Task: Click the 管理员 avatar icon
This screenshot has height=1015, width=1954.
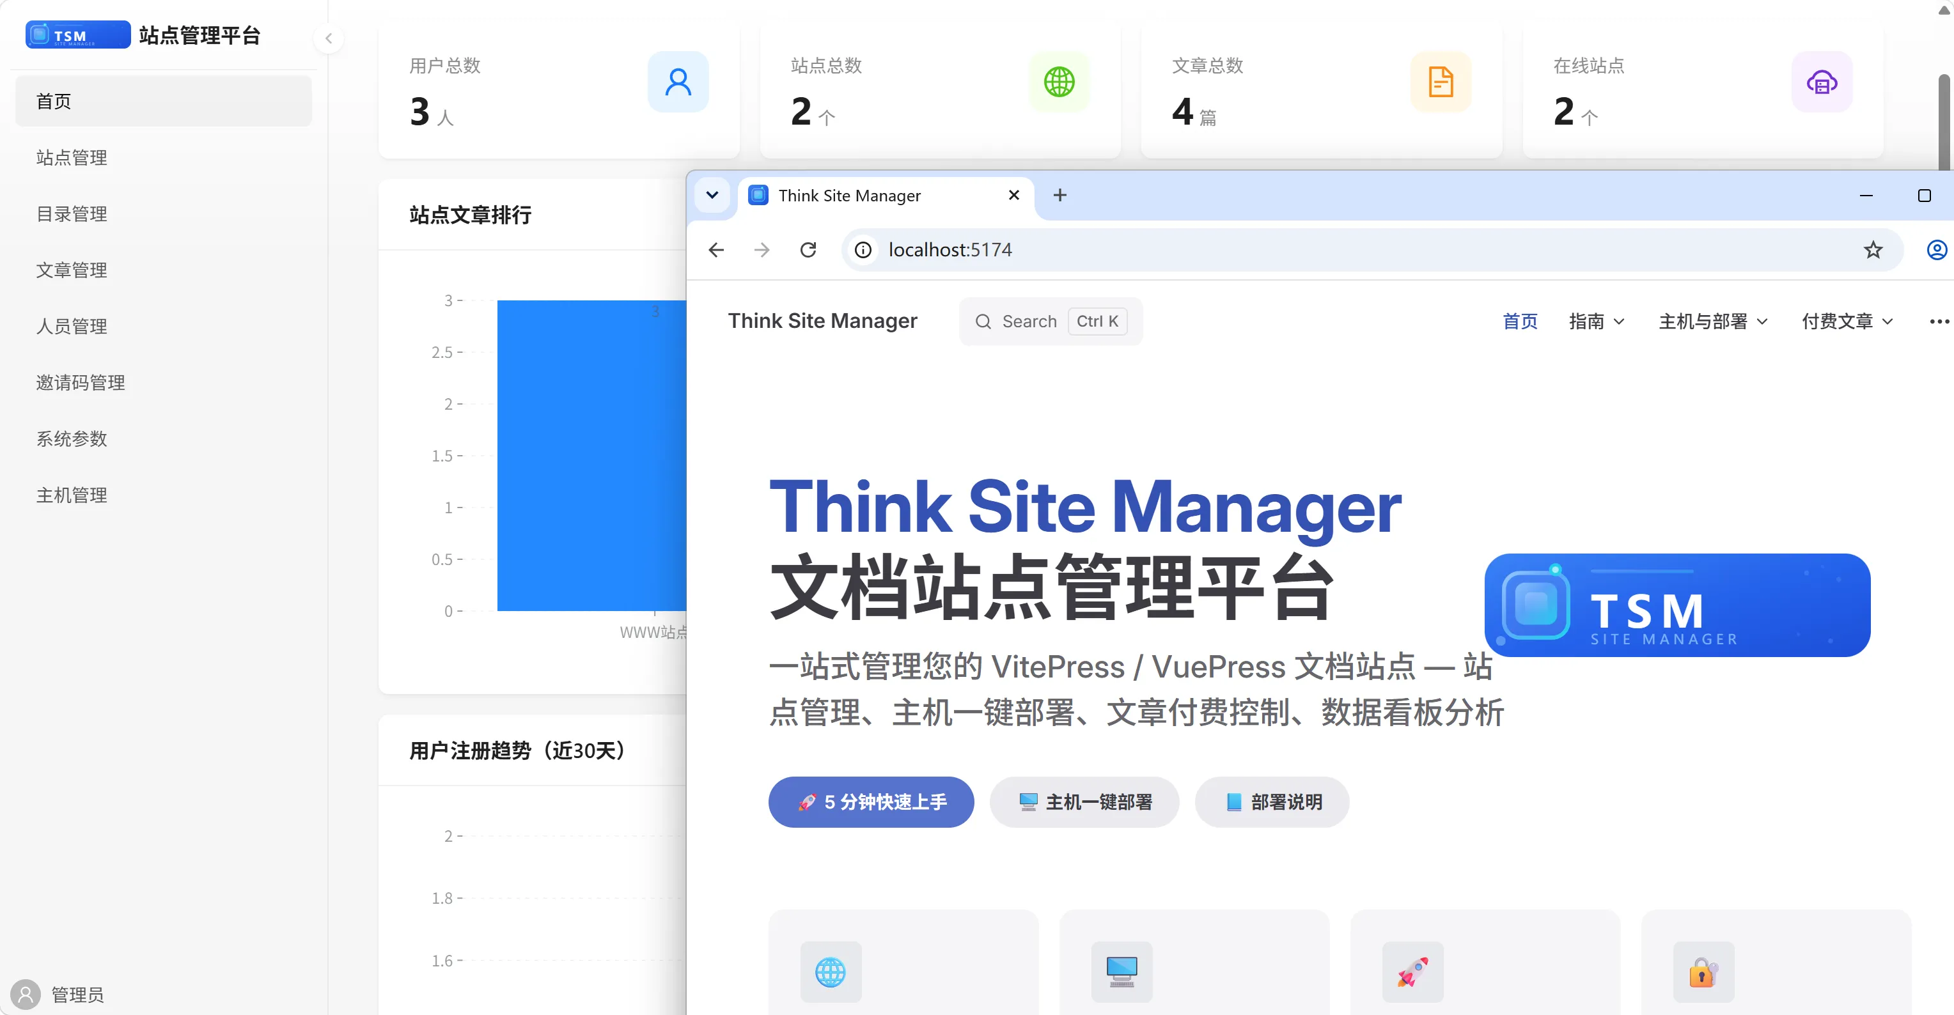Action: click(x=26, y=994)
